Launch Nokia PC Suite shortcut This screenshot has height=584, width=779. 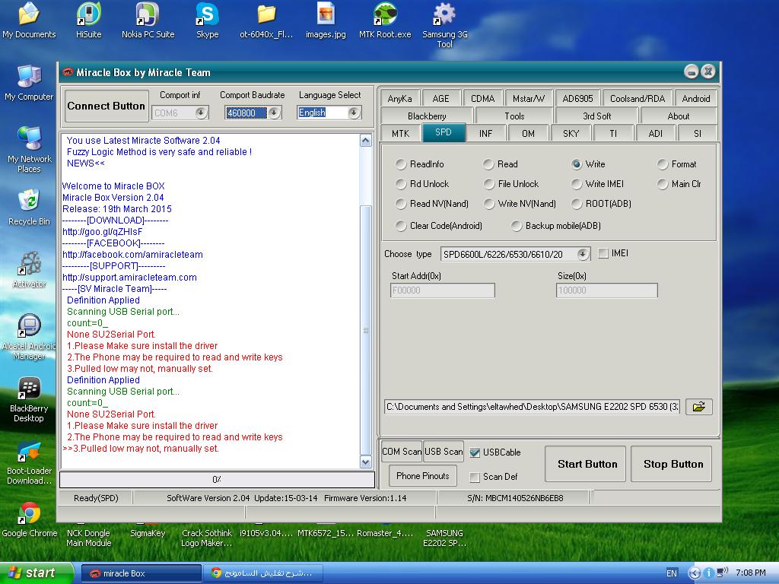[x=148, y=21]
